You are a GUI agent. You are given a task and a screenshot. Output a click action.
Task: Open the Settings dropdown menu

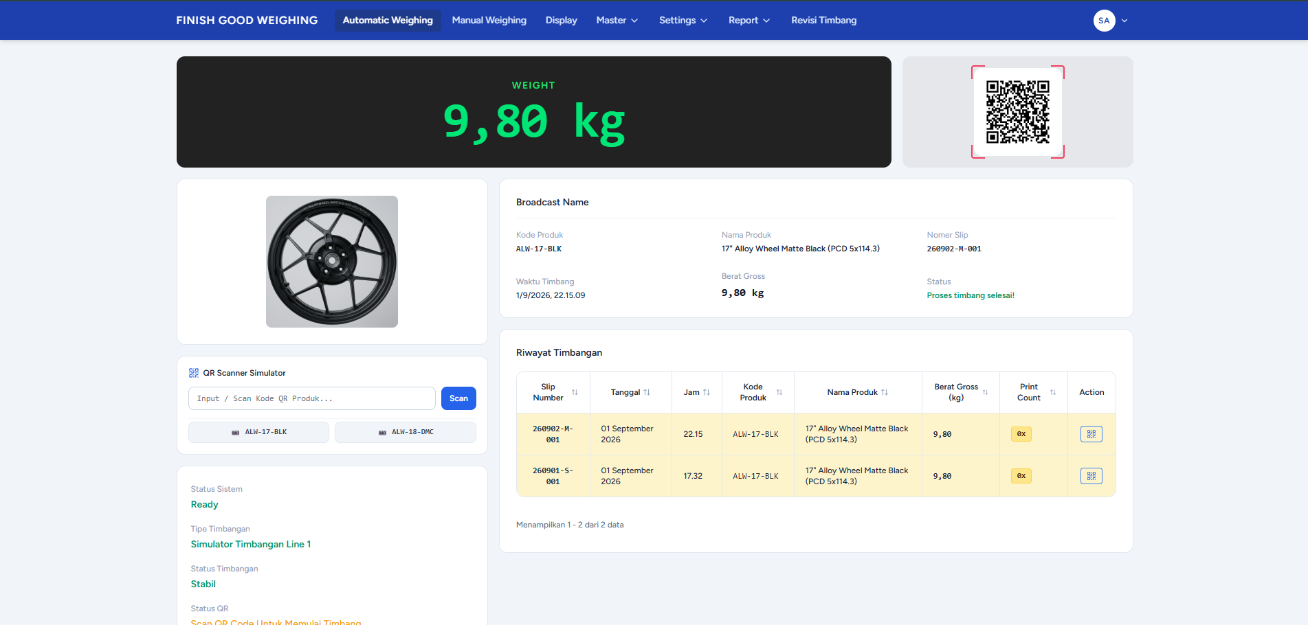(683, 20)
